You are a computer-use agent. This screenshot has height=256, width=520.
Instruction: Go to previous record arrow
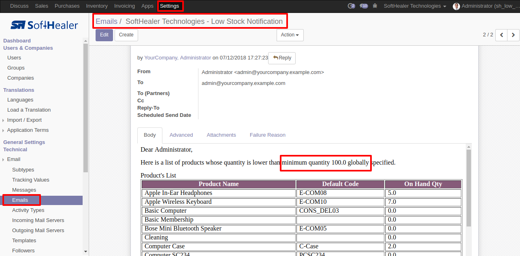pos(501,35)
